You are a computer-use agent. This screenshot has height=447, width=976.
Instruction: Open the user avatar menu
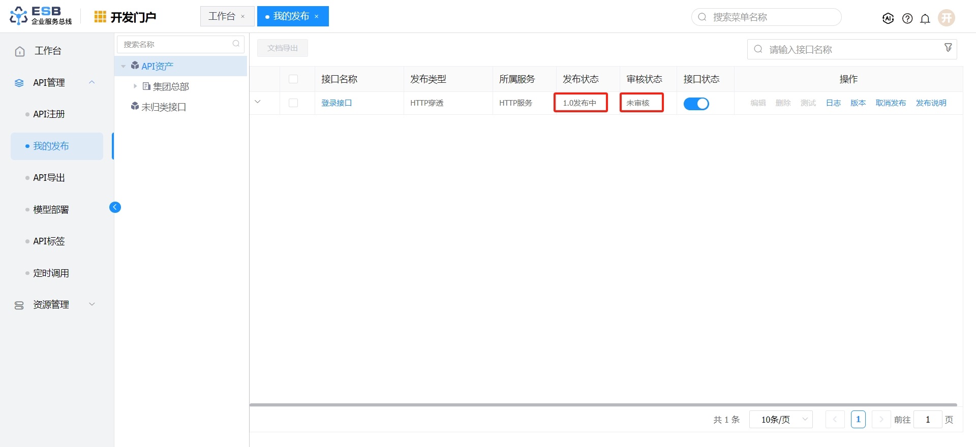[947, 18]
